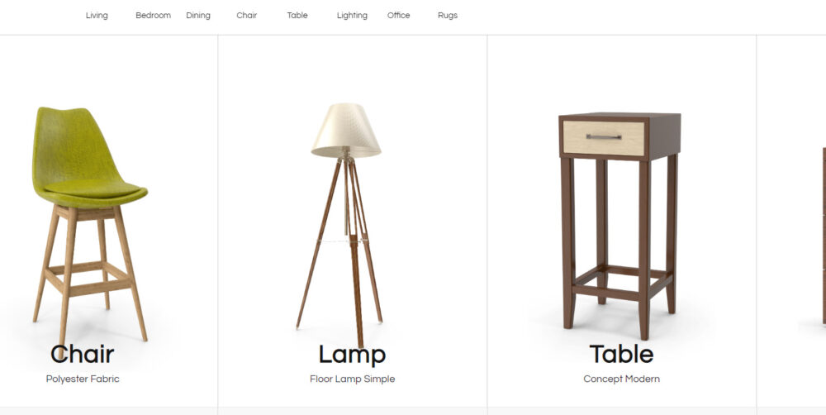Navigate to the Rugs category

click(447, 16)
